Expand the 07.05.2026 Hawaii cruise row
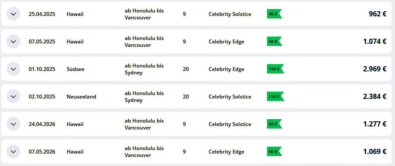395x166 pixels. (x=13, y=151)
